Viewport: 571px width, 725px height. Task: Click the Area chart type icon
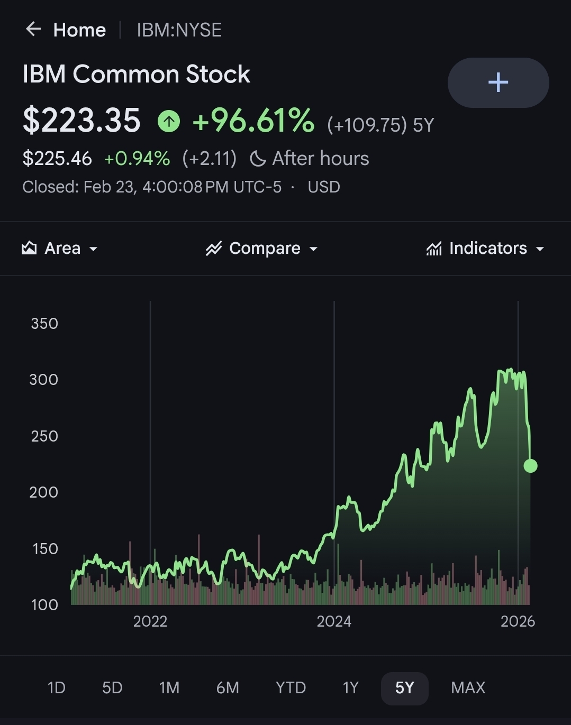click(x=29, y=248)
